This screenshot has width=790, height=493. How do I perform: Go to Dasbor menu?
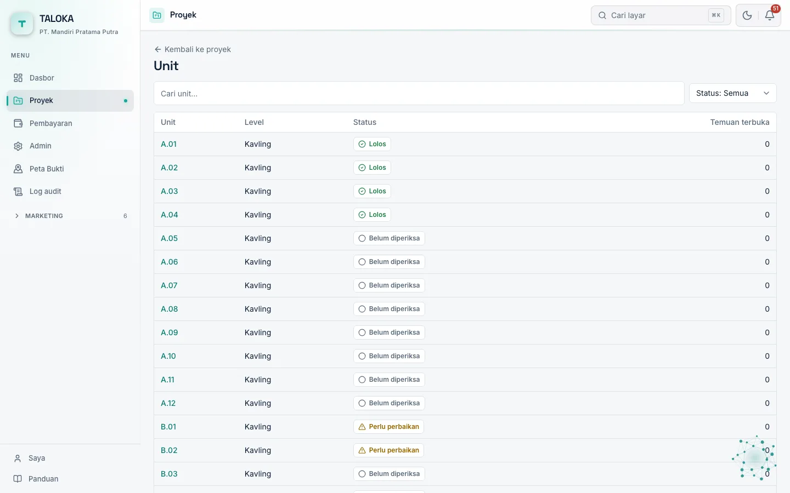pos(70,78)
